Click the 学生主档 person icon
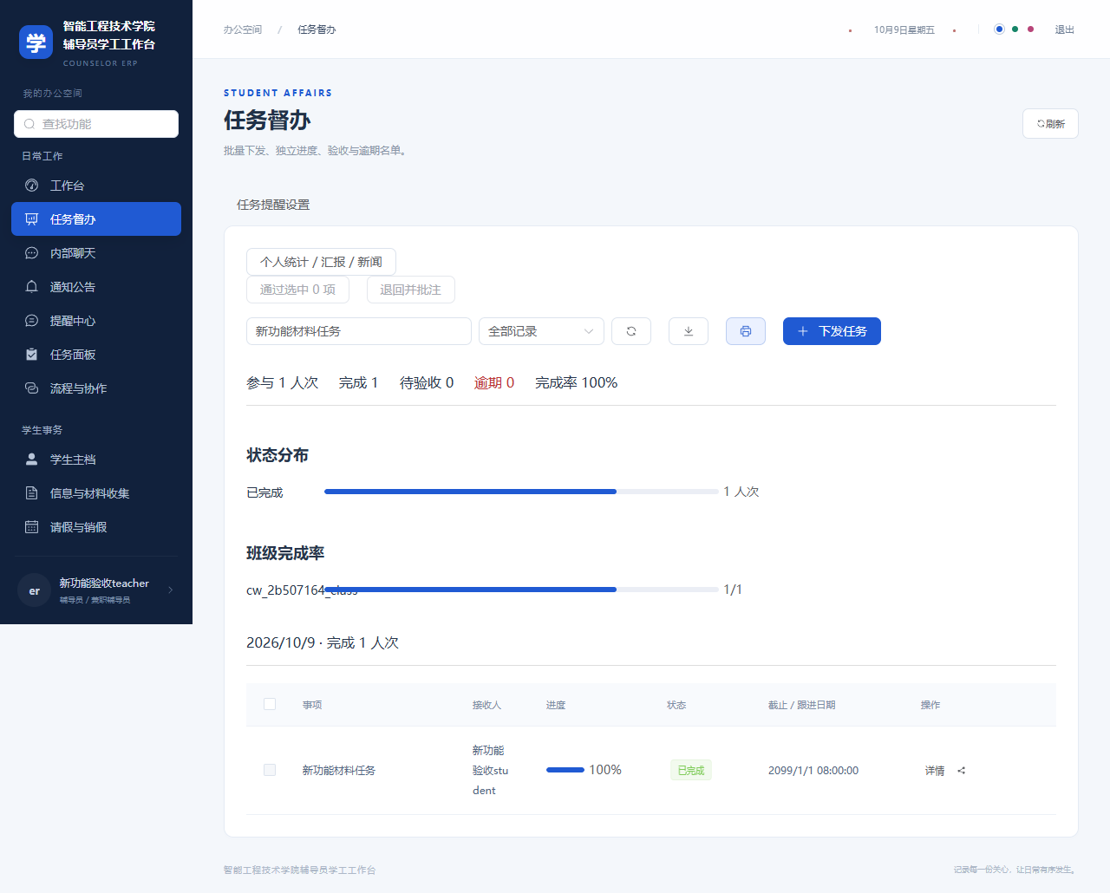Image resolution: width=1110 pixels, height=893 pixels. coord(32,460)
